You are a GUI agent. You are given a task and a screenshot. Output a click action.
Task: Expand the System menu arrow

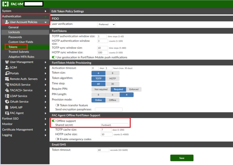[x=45, y=11]
